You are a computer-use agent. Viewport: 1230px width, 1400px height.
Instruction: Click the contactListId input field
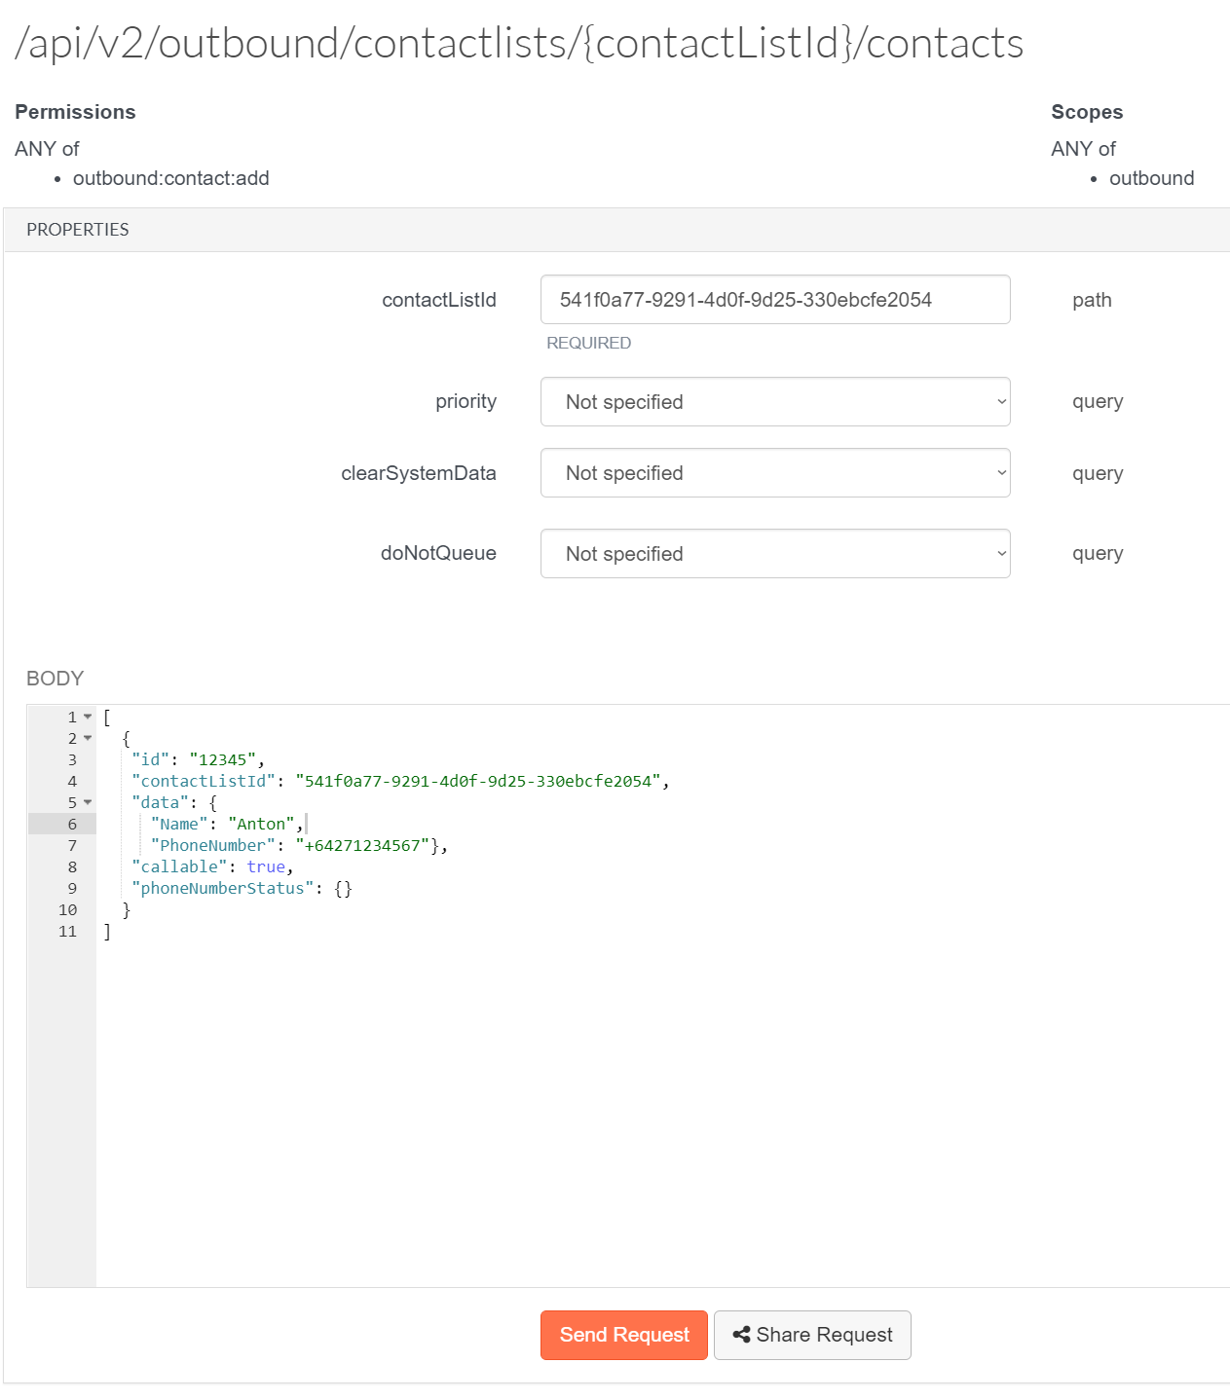[774, 300]
